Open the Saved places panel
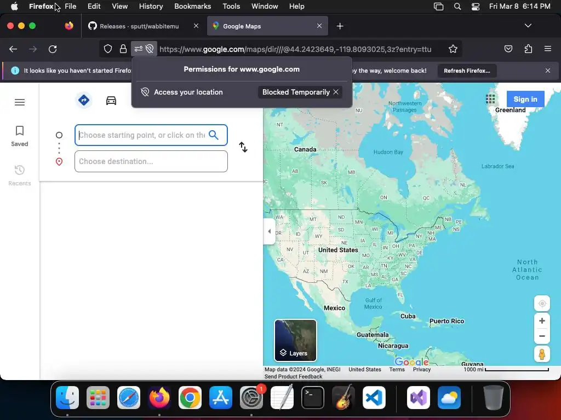 coord(20,136)
